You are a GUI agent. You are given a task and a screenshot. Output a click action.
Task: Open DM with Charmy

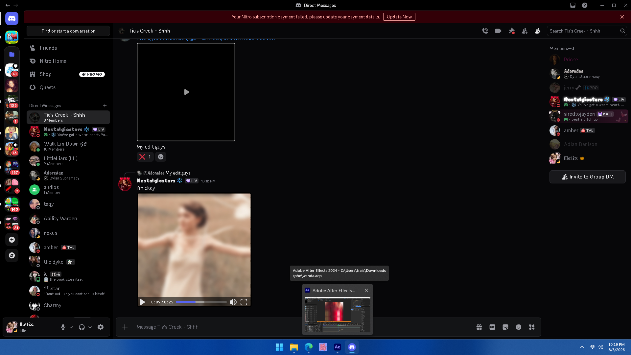(68, 305)
